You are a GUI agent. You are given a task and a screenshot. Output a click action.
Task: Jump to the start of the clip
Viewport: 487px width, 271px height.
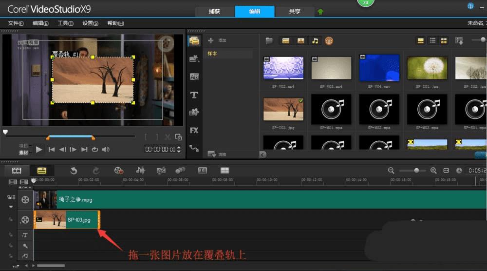(52, 150)
